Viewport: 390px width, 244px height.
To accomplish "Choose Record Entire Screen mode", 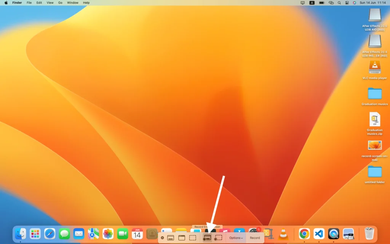I will [x=207, y=238].
